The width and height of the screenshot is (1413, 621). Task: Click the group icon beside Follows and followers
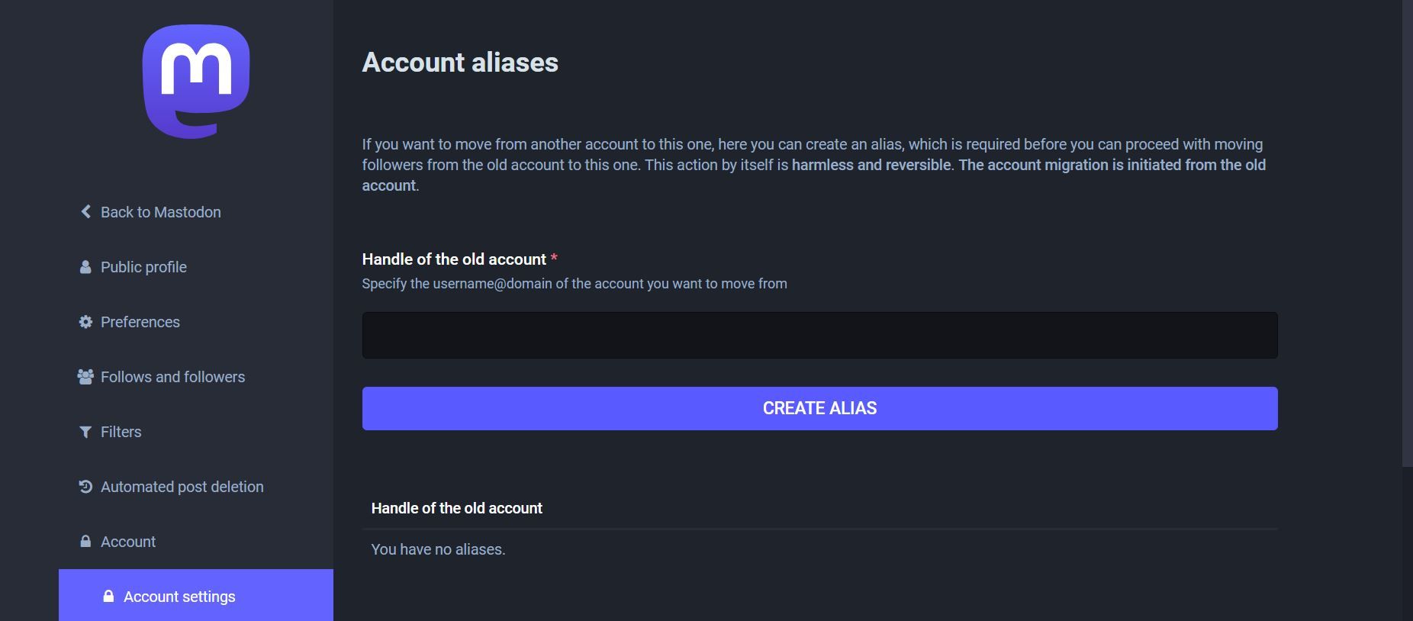[x=85, y=376]
